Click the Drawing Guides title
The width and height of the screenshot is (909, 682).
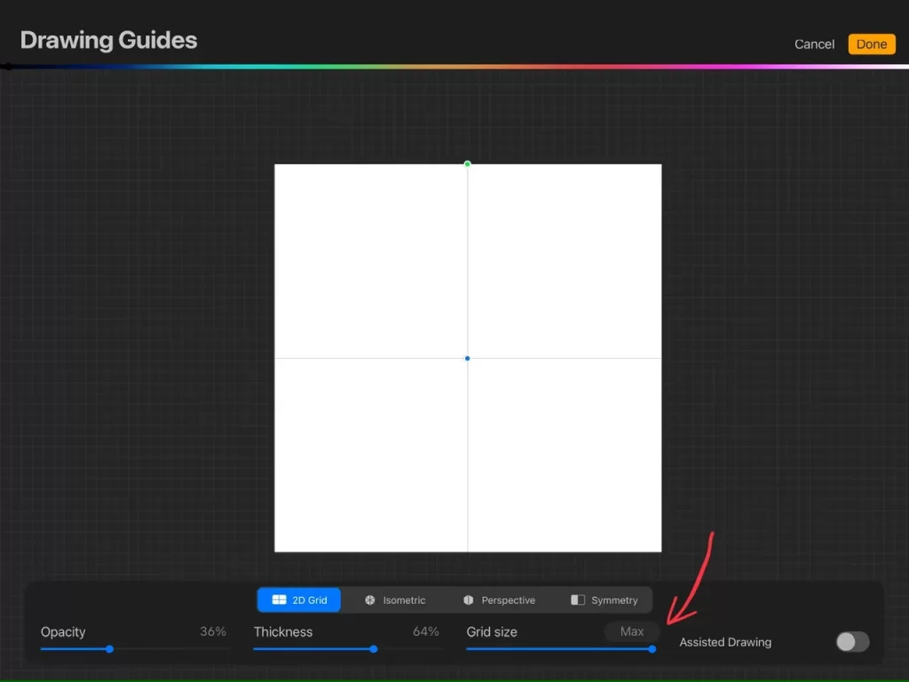pos(109,40)
